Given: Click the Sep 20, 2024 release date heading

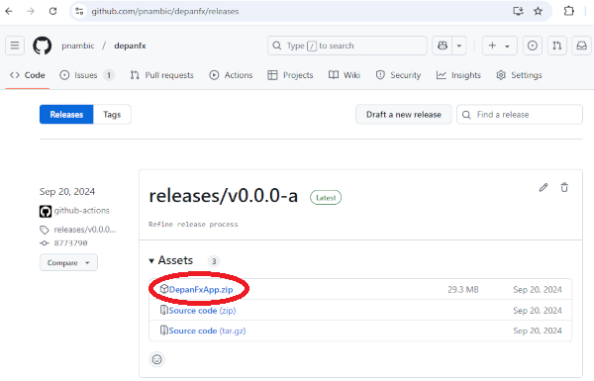Looking at the screenshot, I should [x=67, y=192].
